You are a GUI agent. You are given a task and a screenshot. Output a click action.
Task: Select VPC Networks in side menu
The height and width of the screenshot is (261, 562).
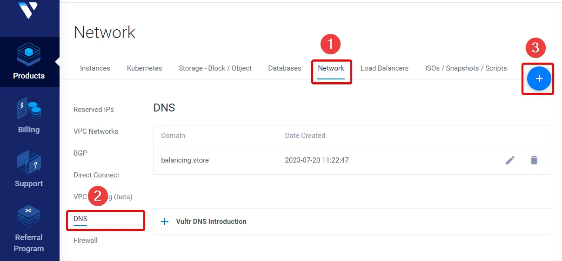tap(96, 131)
